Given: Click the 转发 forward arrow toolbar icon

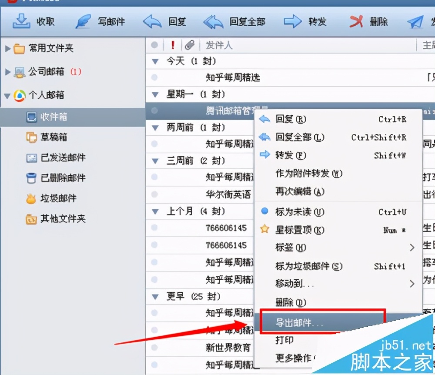Looking at the screenshot, I should click(292, 21).
